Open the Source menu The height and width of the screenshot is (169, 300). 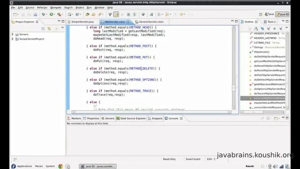point(30,8)
